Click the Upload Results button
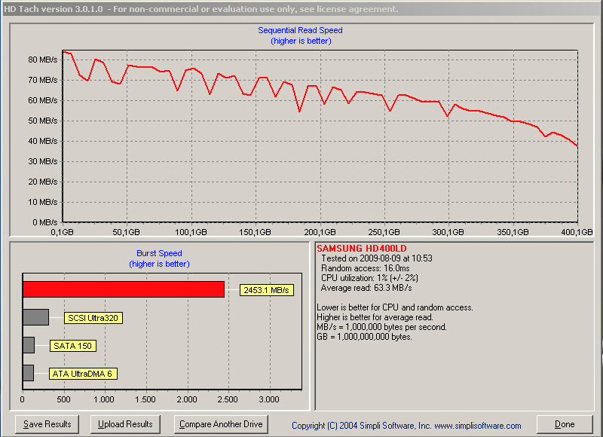The width and height of the screenshot is (603, 437). (125, 424)
